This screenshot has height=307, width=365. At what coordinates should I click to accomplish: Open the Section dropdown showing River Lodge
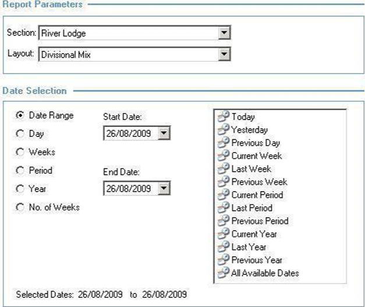[225, 33]
